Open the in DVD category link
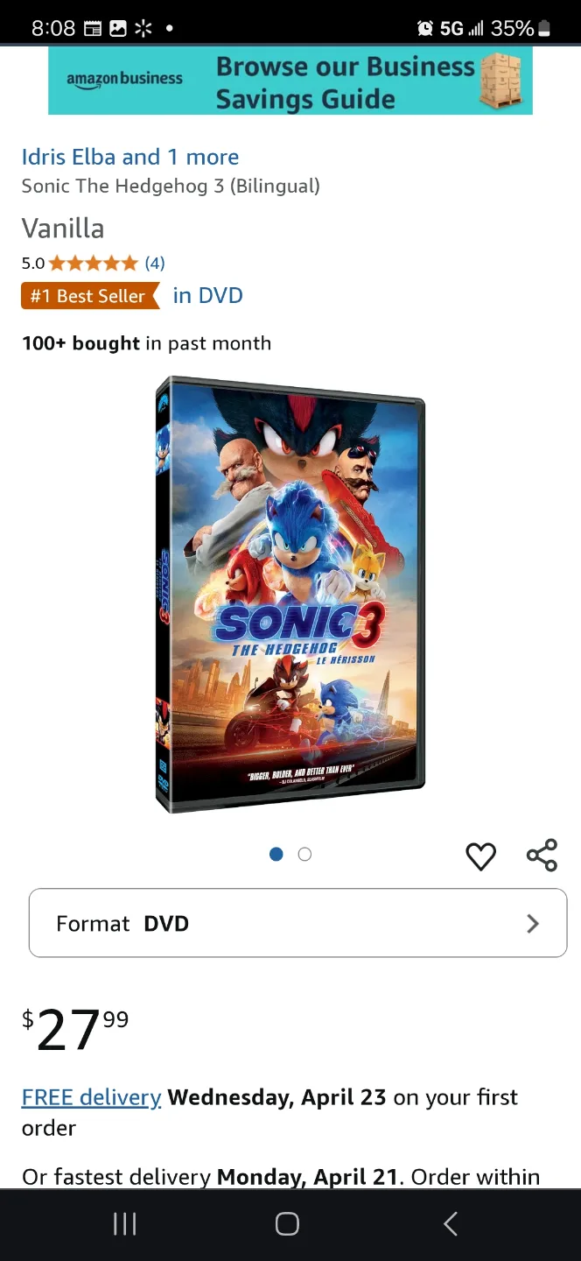The width and height of the screenshot is (581, 1261). pyautogui.click(x=207, y=296)
